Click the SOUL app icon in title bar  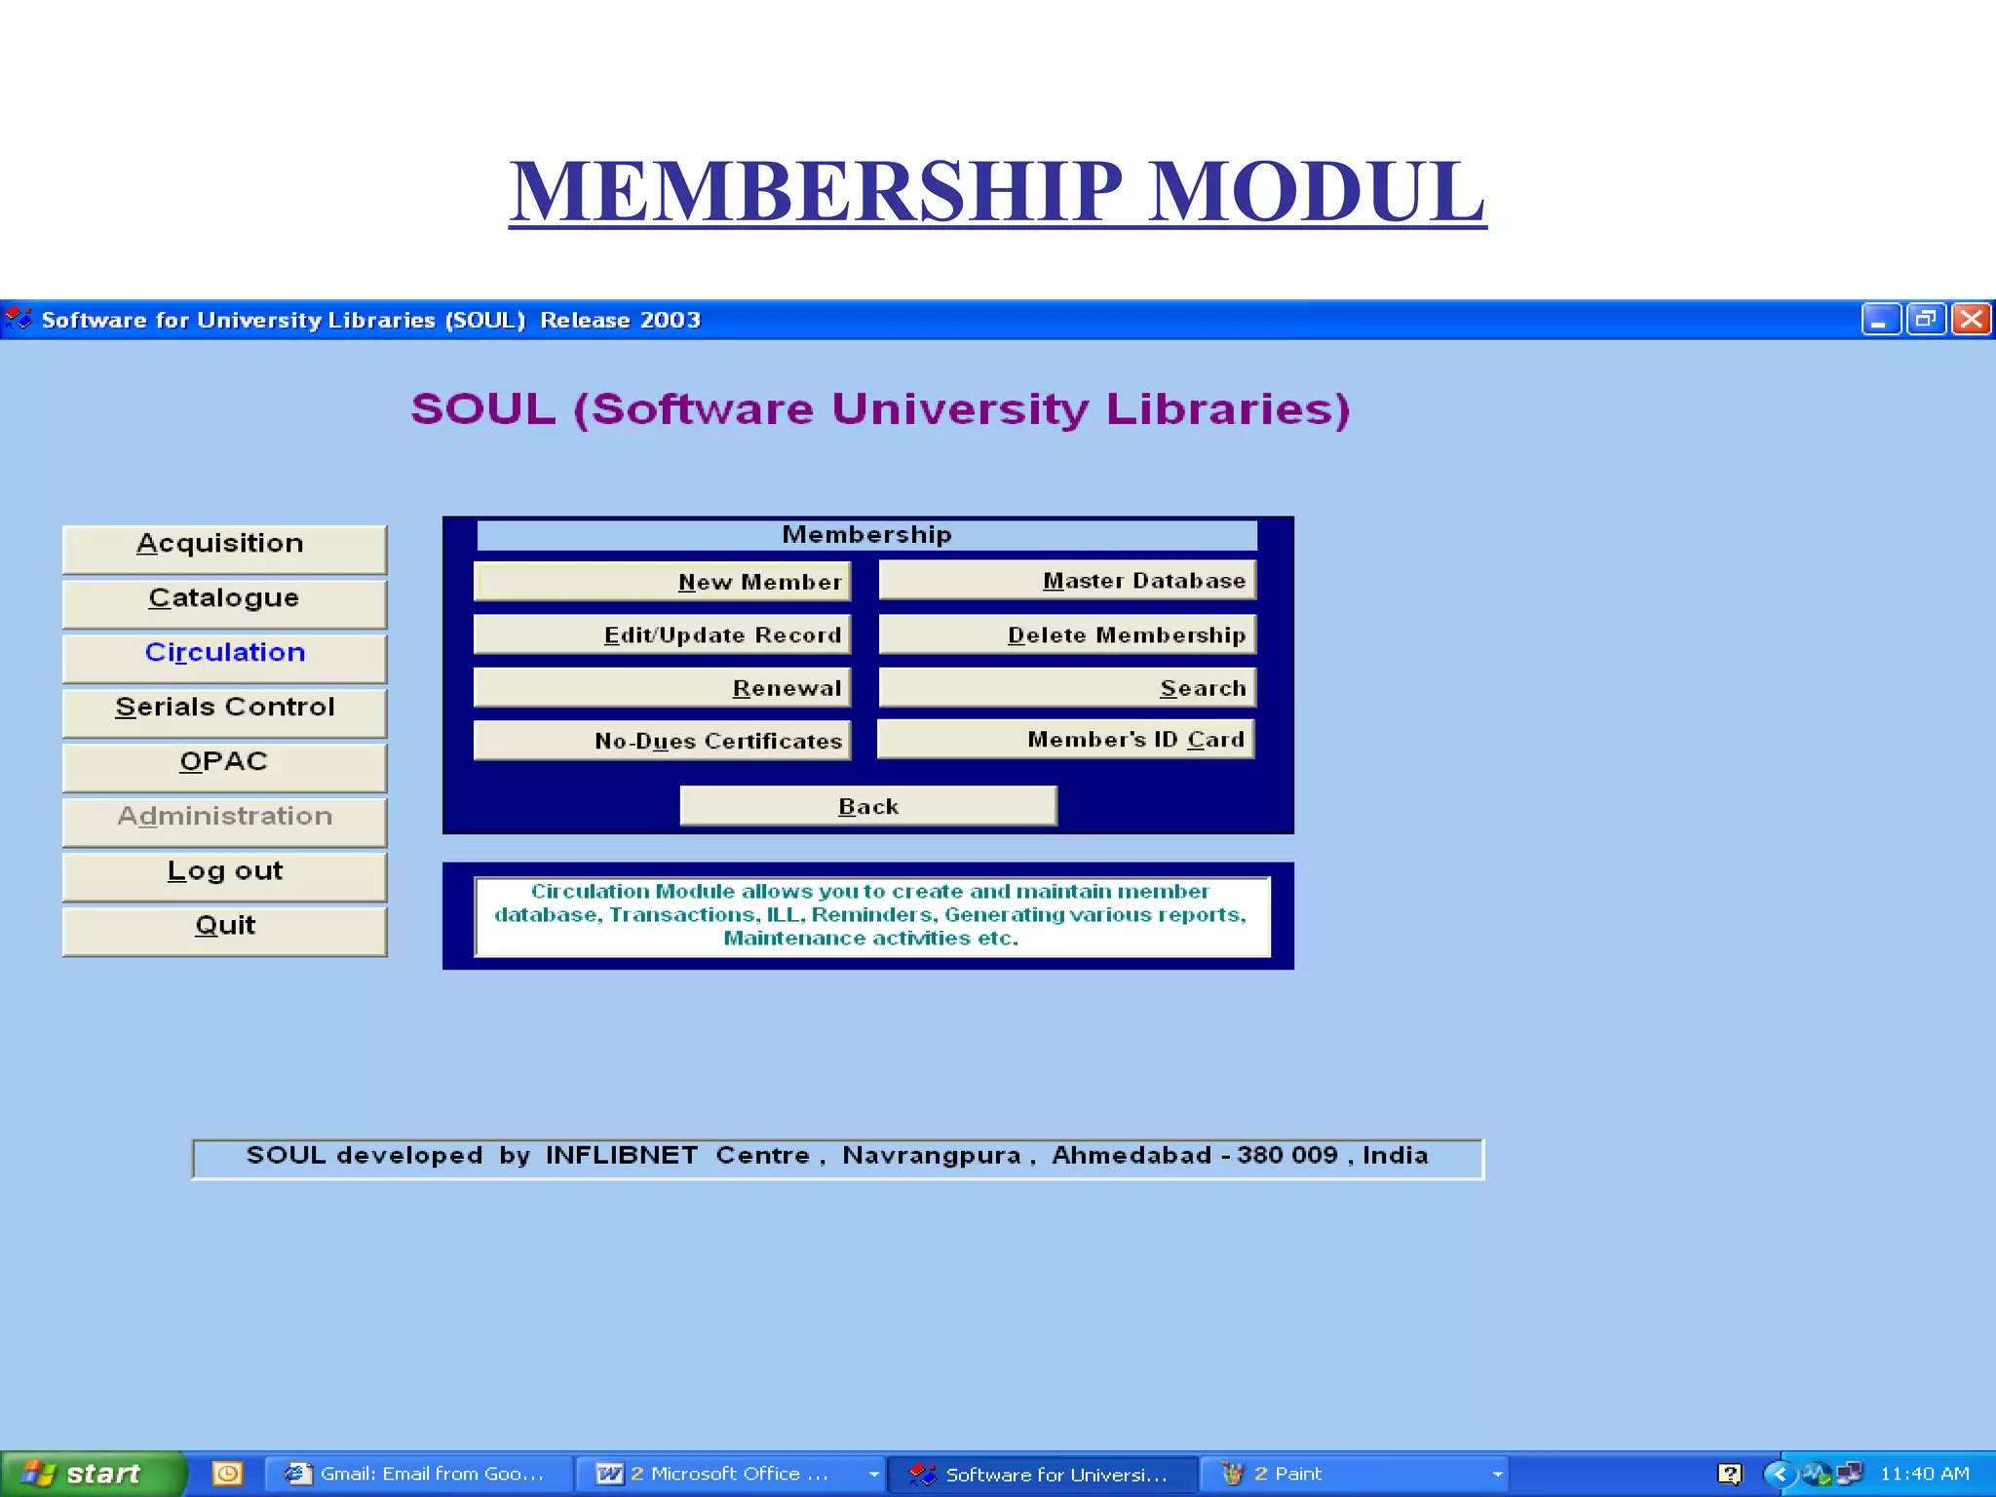(19, 320)
